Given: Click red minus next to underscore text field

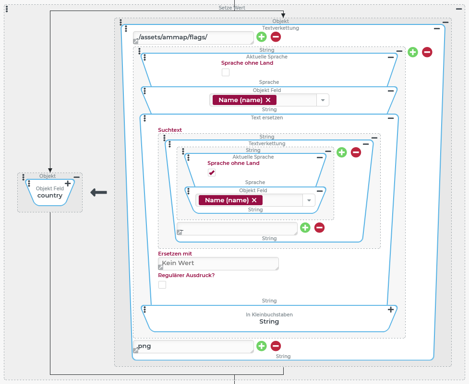Looking at the screenshot, I should pos(320,228).
